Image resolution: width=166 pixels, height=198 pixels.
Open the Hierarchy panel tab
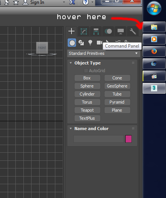click(96, 31)
